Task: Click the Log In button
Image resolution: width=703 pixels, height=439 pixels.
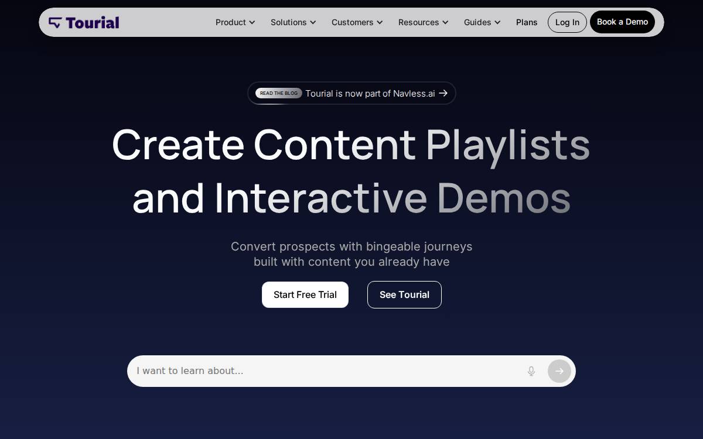Action: coord(567,22)
